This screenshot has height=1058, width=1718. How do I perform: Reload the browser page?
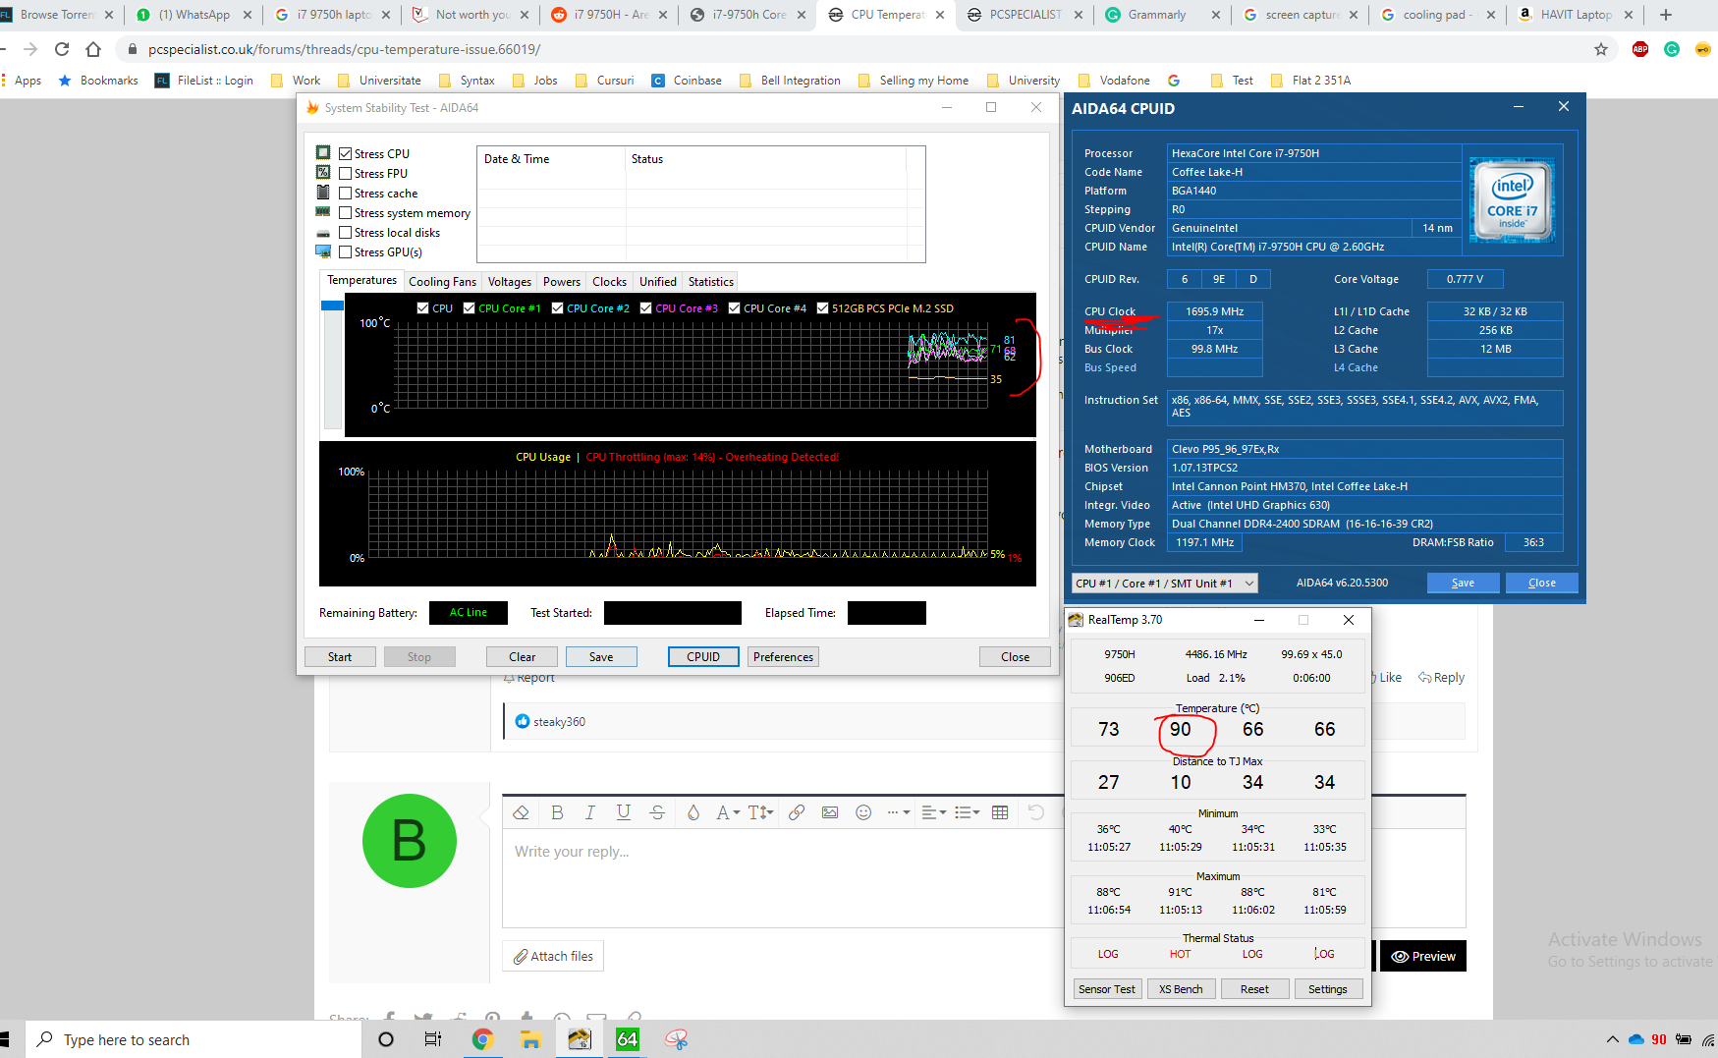tap(62, 49)
